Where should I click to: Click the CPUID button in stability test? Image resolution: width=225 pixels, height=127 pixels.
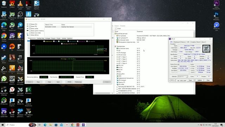[x=69, y=82]
